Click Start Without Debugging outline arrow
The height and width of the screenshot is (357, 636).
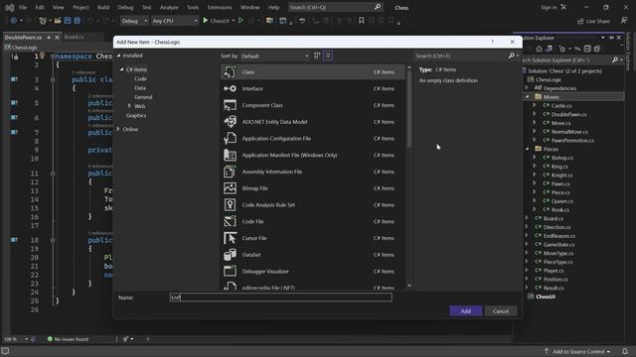[x=240, y=20]
